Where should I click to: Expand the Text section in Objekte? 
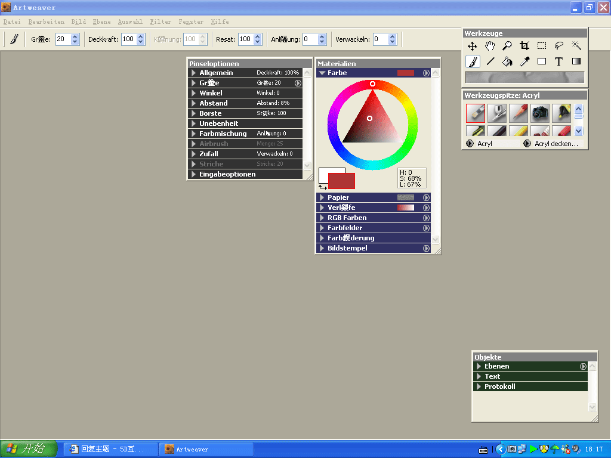[x=479, y=376]
